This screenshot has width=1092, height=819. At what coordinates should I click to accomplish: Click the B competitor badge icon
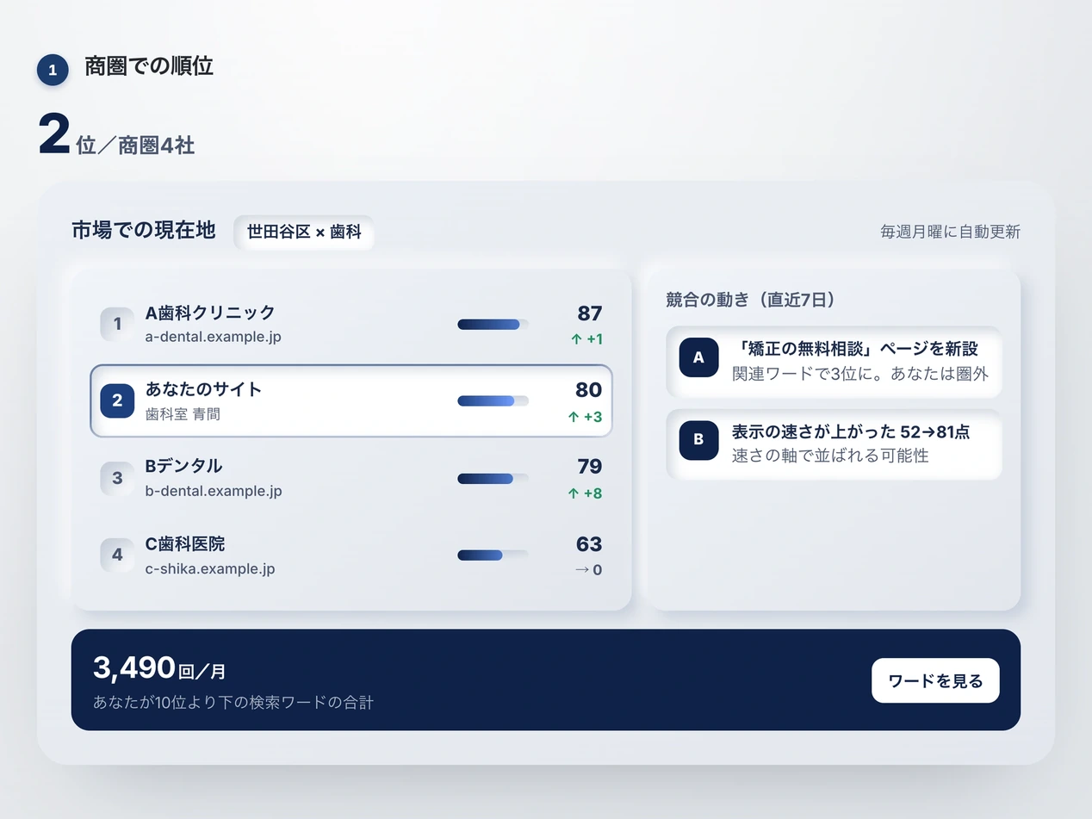698,439
